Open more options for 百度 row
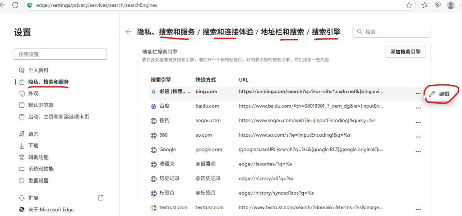Screen dimensions: 462x216 [418, 108]
